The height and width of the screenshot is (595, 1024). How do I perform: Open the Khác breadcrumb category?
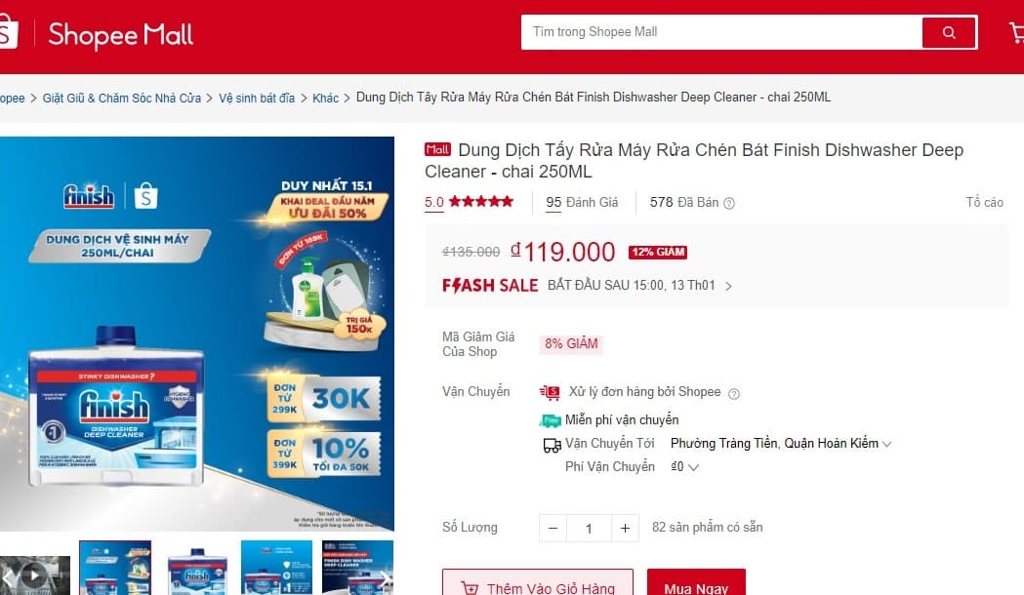click(325, 98)
